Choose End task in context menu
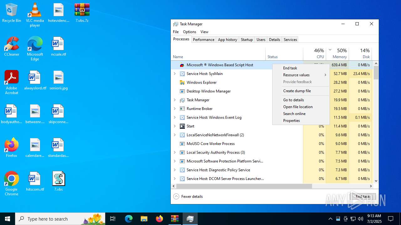 tap(301, 68)
